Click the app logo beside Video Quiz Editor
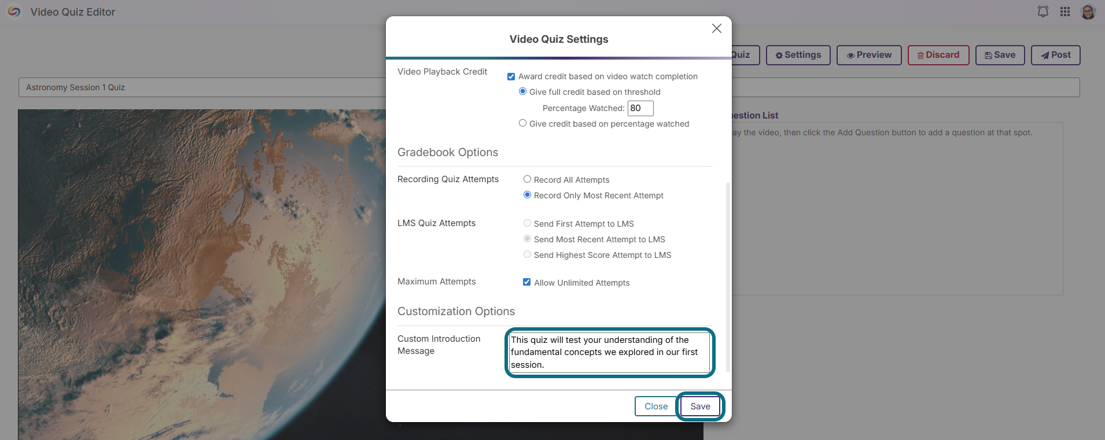1105x440 pixels. [x=14, y=12]
